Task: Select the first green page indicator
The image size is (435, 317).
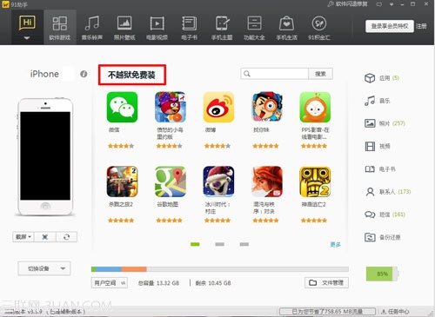Action: pyautogui.click(x=195, y=244)
